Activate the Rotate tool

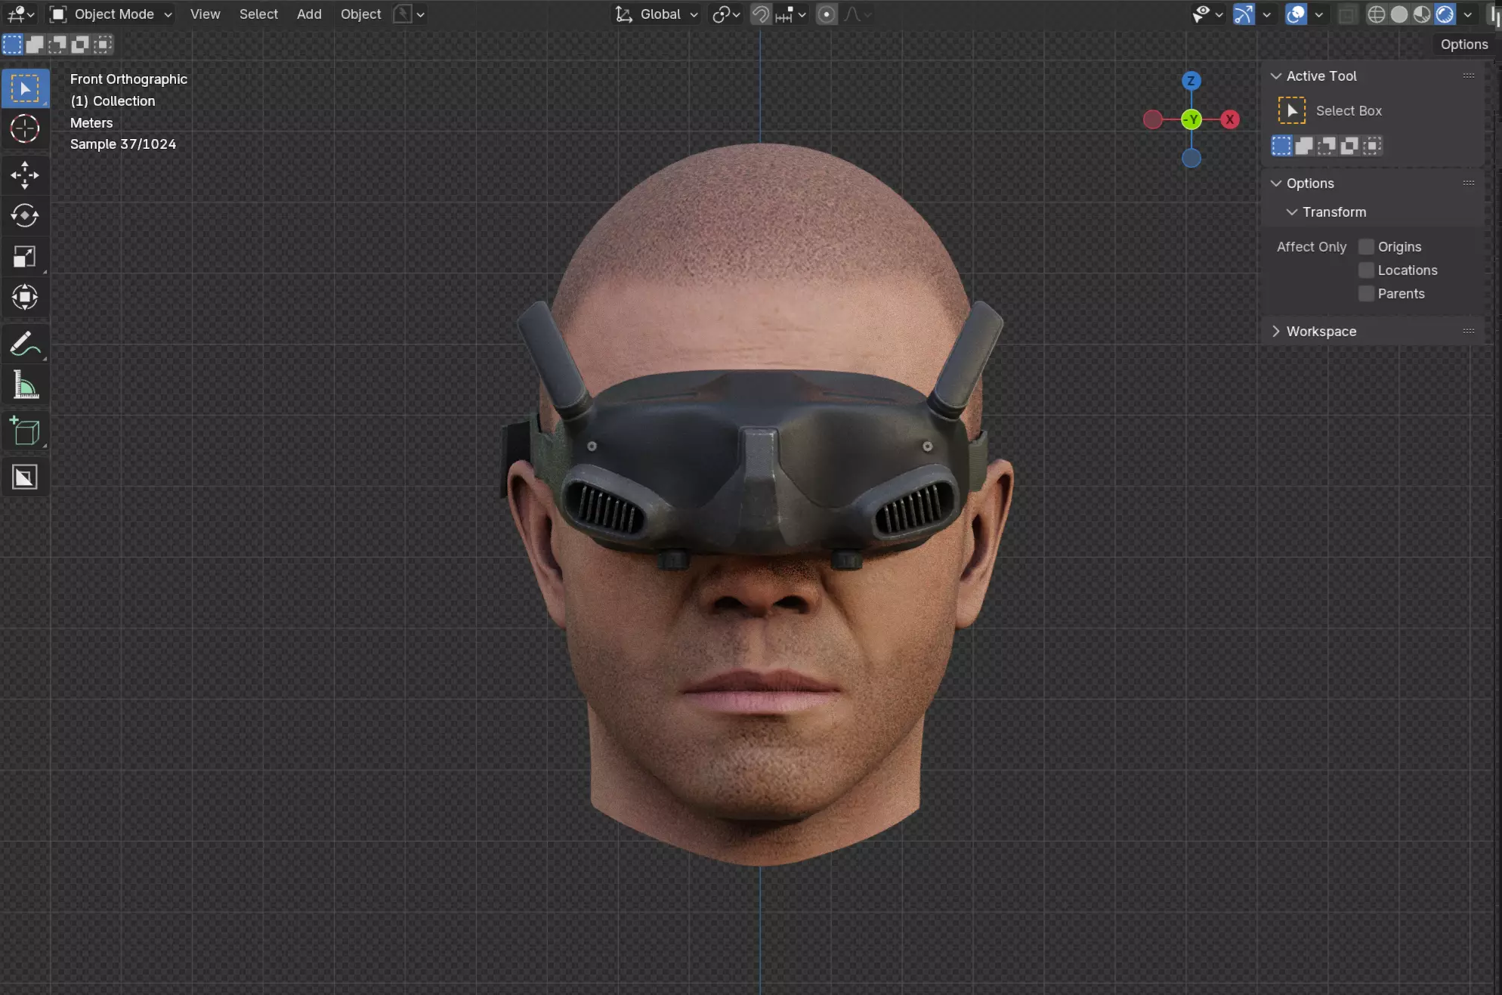click(25, 216)
